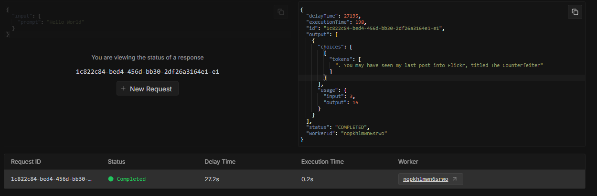The width and height of the screenshot is (597, 196).
Task: Click the 27.2s delay time value
Action: click(x=212, y=179)
